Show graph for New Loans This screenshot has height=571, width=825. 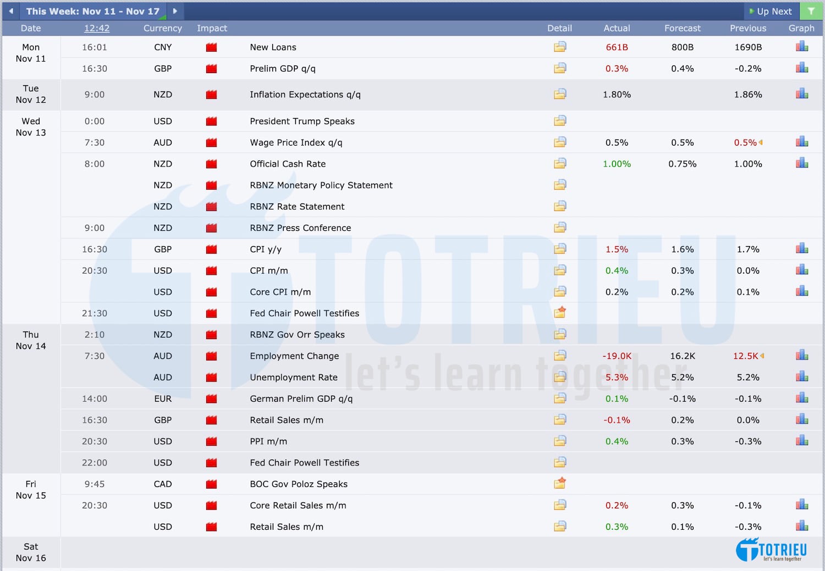coord(802,47)
